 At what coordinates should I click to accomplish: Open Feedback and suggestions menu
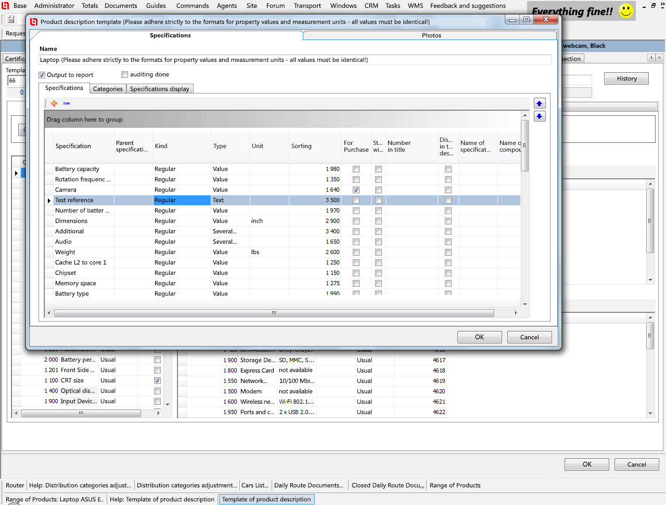(468, 6)
